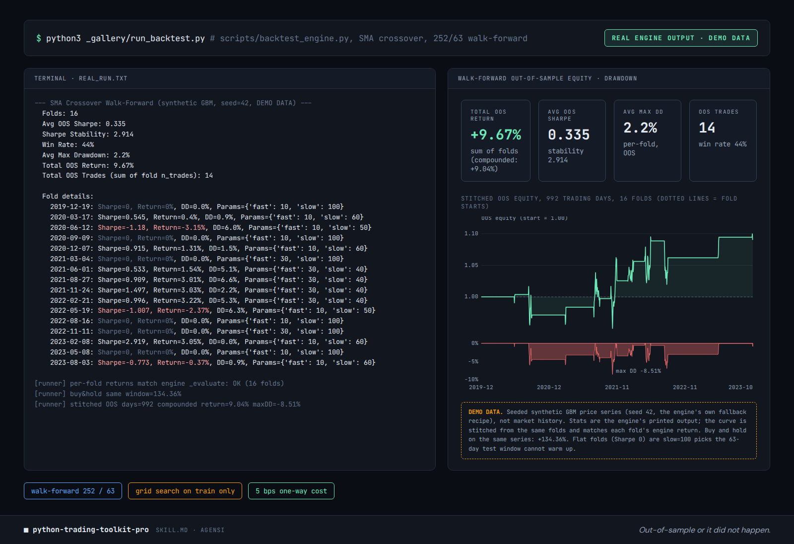Click the 'Sharpe Stability: 2.914' line

(88, 135)
